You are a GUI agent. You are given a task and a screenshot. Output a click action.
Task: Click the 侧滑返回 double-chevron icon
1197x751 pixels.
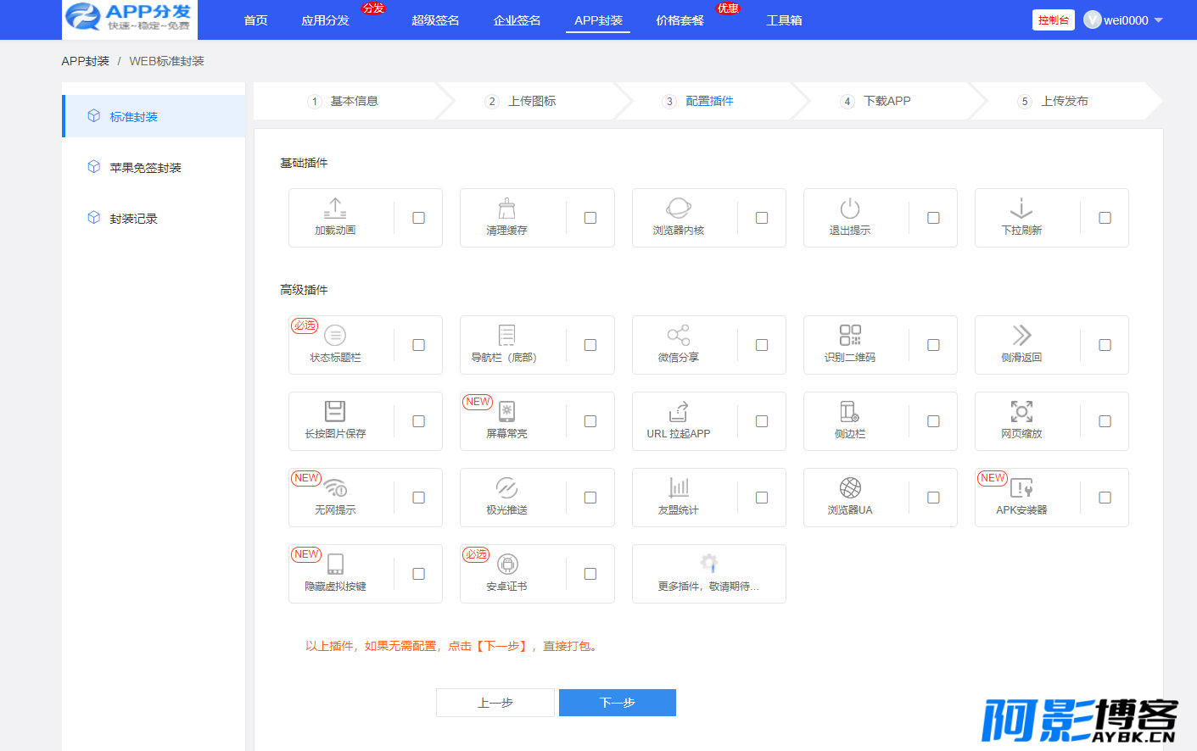[1021, 336]
